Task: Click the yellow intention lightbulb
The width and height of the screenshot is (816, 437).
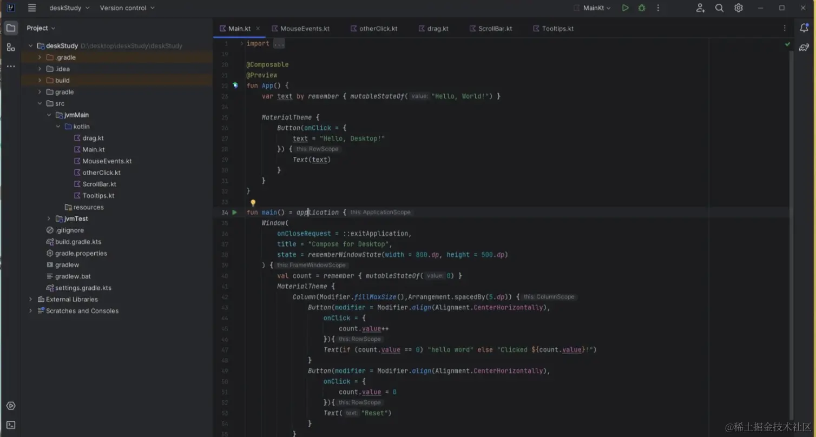Action: pyautogui.click(x=253, y=203)
